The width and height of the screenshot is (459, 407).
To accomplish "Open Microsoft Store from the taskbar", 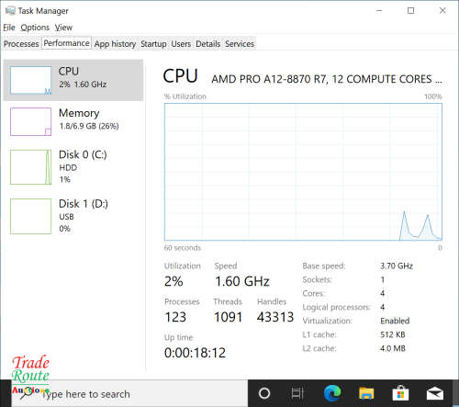I will [400, 393].
